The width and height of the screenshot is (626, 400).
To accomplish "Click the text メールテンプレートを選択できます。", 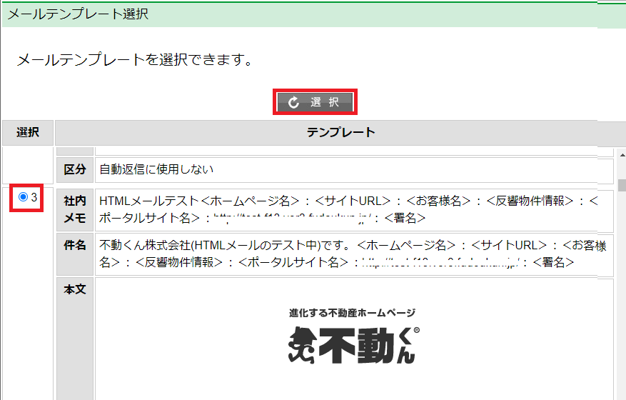I will tap(135, 60).
